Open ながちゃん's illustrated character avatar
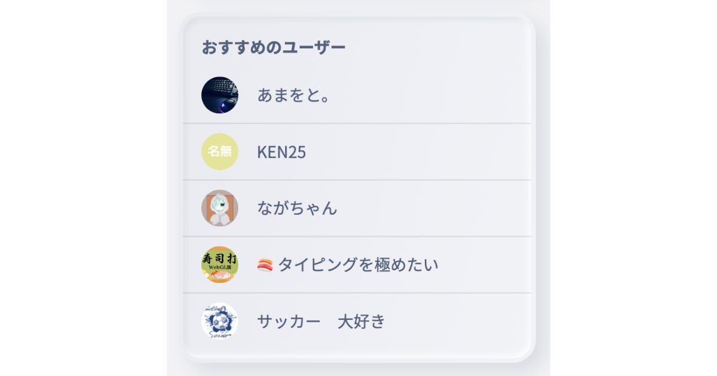This screenshot has height=376, width=717. pyautogui.click(x=220, y=208)
